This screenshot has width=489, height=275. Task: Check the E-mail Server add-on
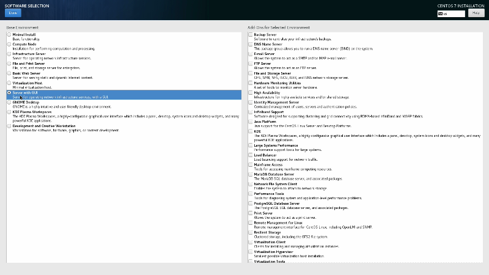[x=251, y=54]
